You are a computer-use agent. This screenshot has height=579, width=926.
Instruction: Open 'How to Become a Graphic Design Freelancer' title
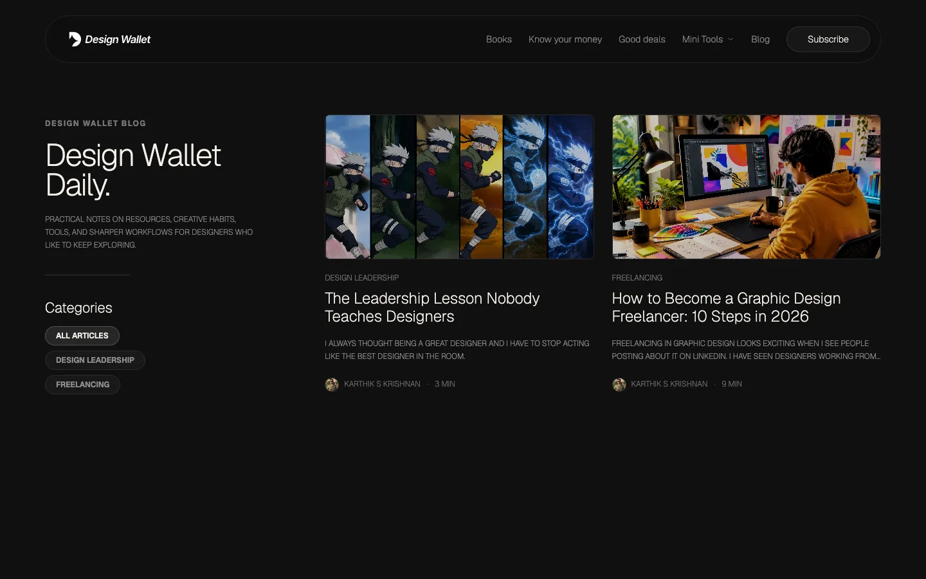pyautogui.click(x=726, y=308)
